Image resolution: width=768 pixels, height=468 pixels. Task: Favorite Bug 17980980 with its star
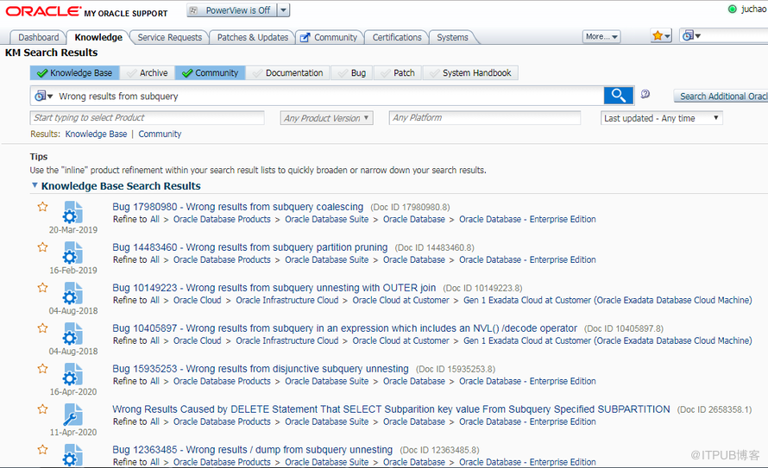(42, 206)
